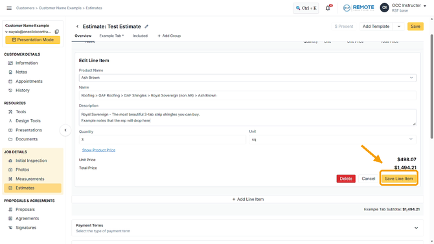Open the Add Template dropdown arrow

coord(399,27)
